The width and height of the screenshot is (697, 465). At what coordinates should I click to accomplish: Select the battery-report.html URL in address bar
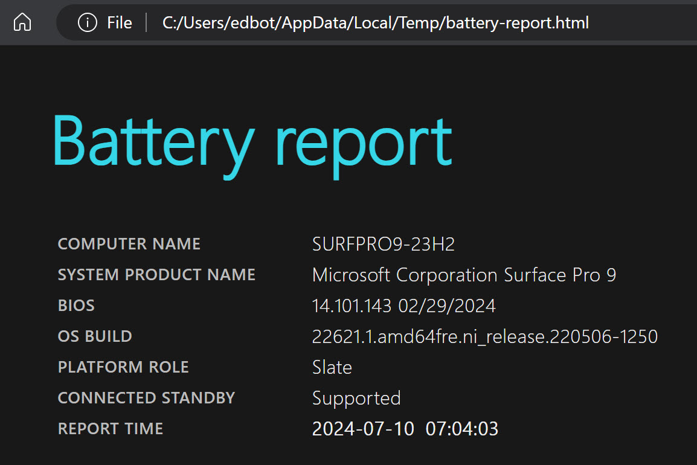pyautogui.click(x=375, y=23)
